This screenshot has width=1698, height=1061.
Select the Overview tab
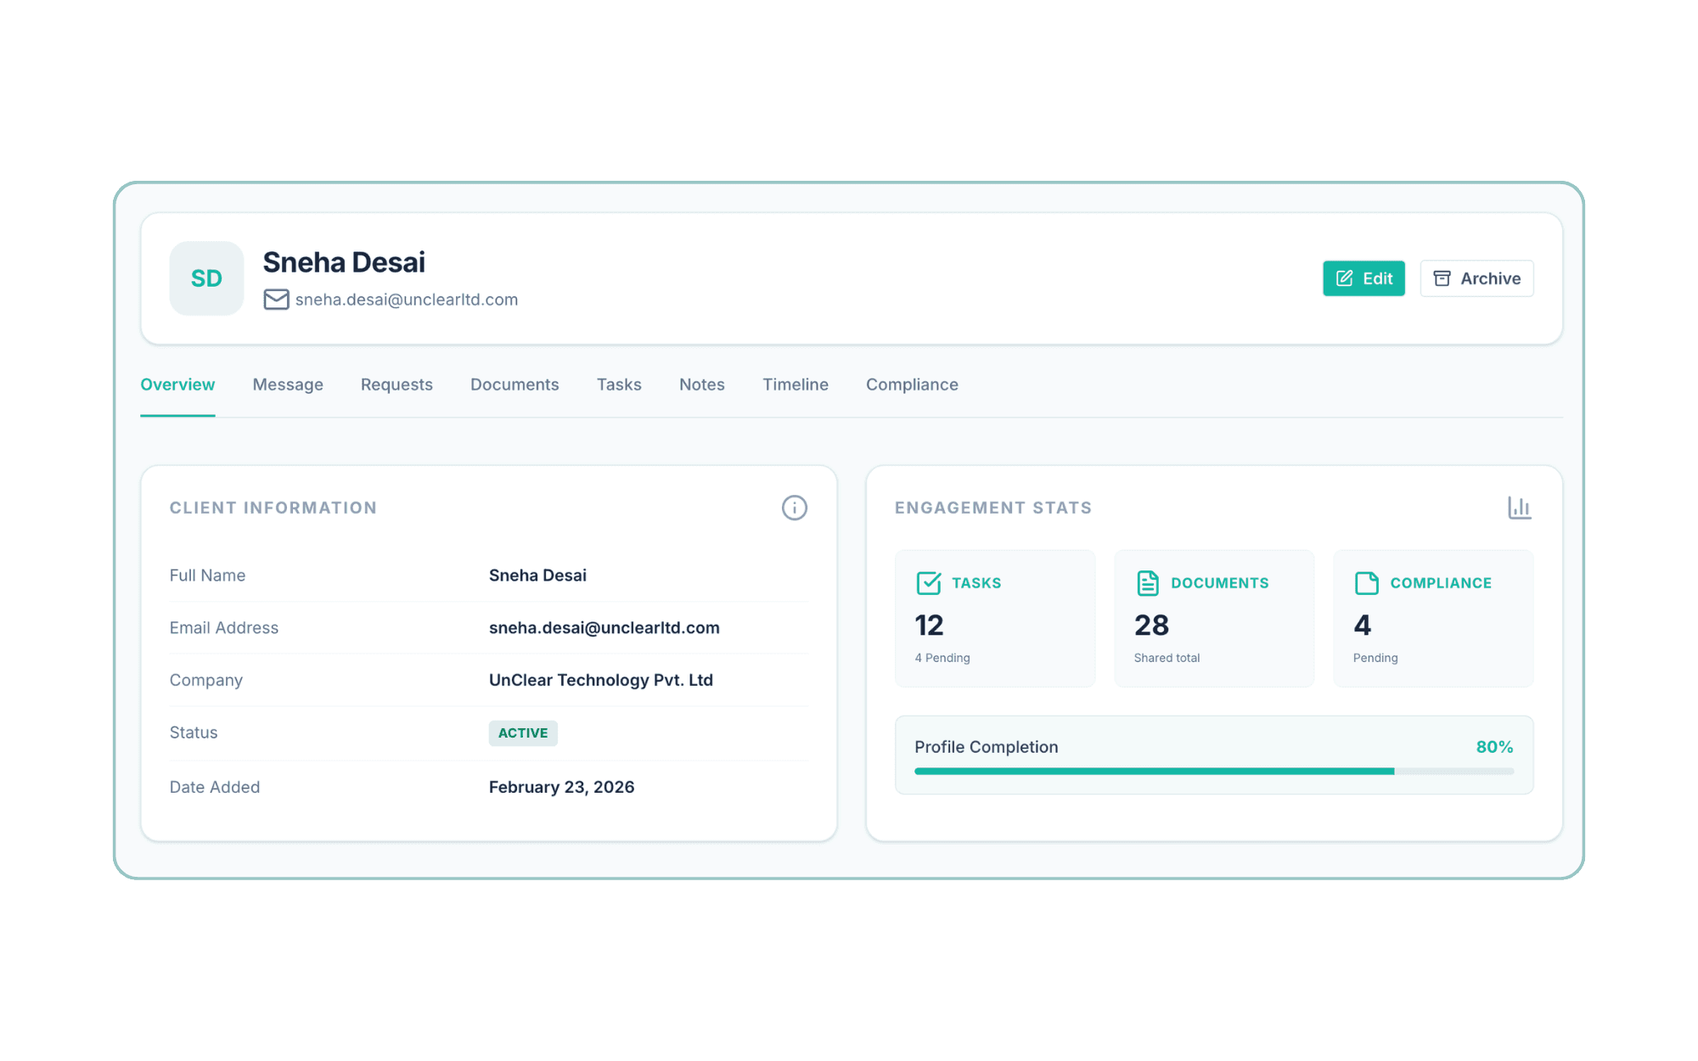tap(177, 385)
